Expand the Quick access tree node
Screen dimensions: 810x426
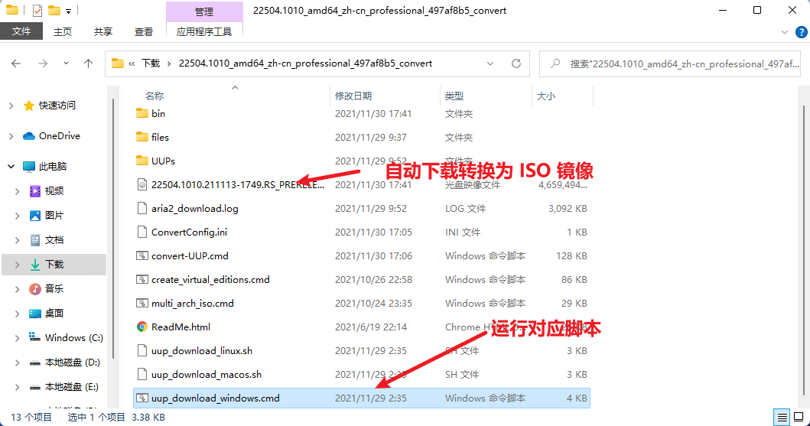point(11,106)
